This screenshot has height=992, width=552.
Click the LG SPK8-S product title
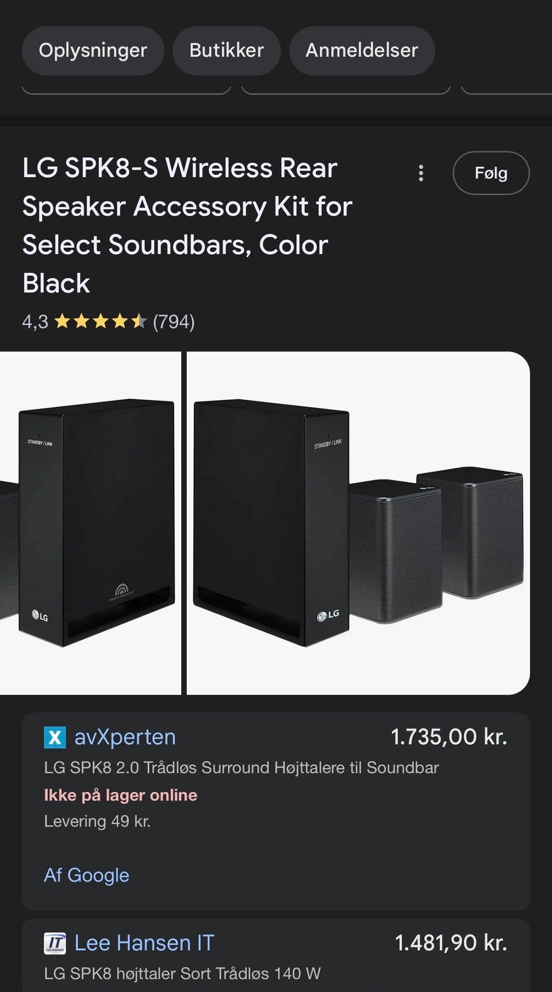pos(187,225)
